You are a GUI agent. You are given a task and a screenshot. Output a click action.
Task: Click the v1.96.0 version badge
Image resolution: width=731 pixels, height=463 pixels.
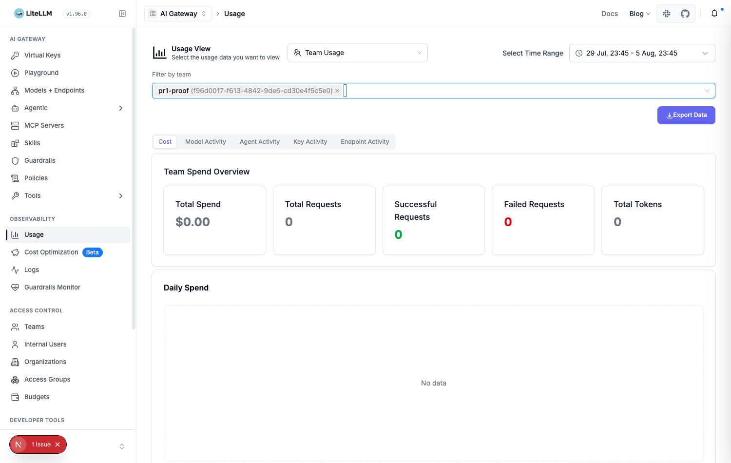click(x=77, y=14)
